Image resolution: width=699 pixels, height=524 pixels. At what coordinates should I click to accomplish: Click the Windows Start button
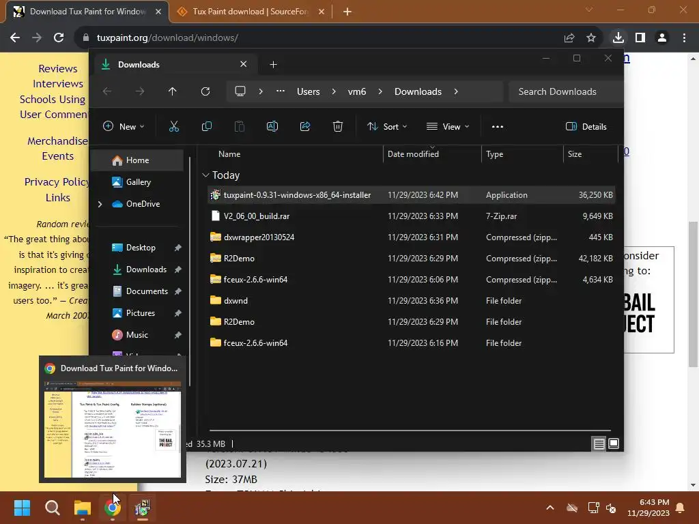22,508
